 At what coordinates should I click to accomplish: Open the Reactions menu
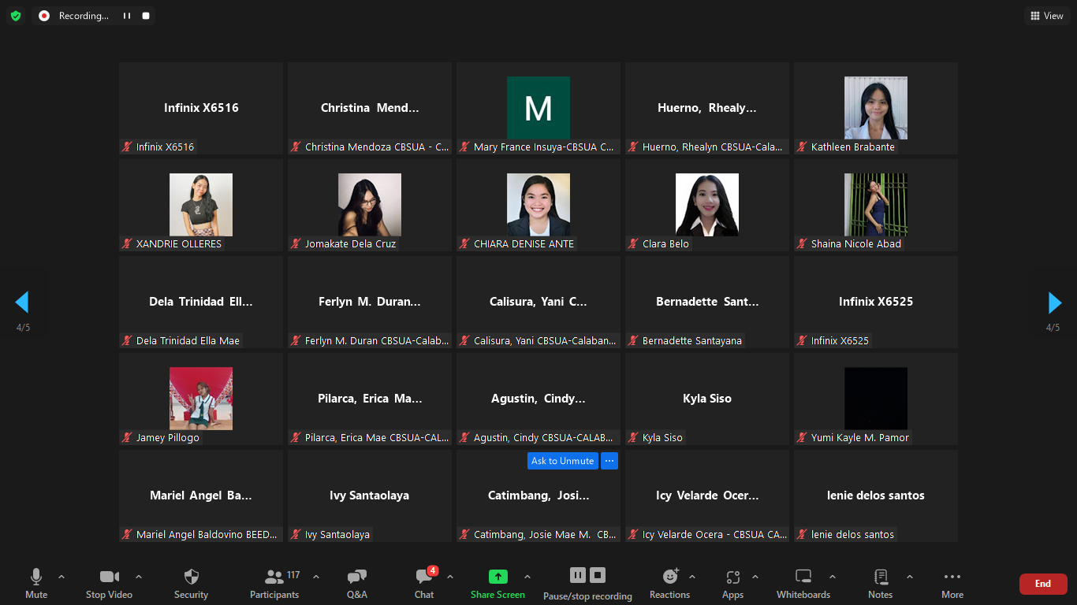pyautogui.click(x=669, y=583)
